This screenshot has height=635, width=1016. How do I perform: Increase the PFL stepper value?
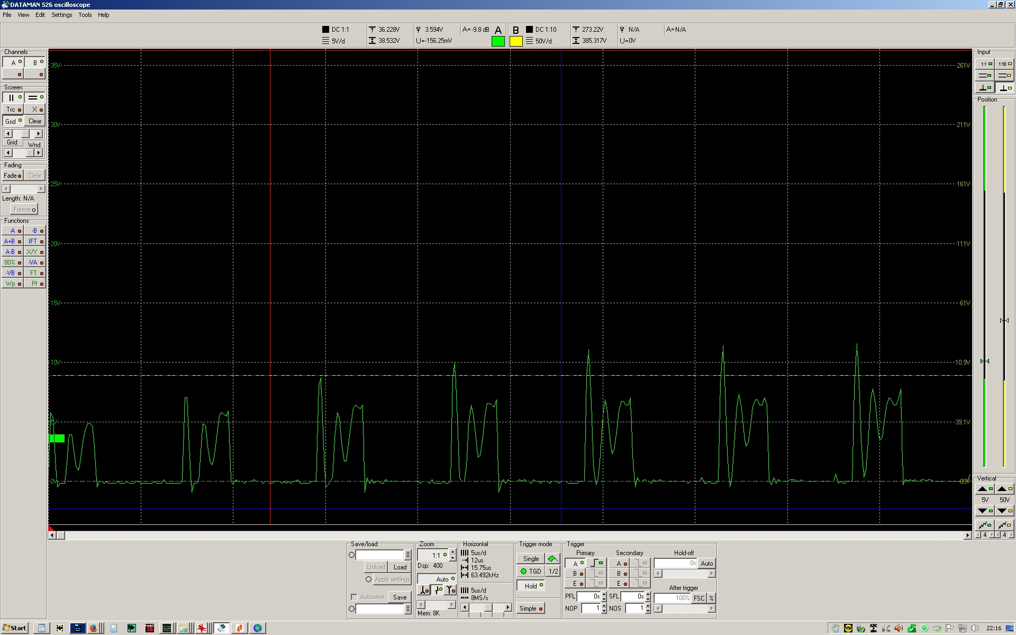tap(604, 594)
